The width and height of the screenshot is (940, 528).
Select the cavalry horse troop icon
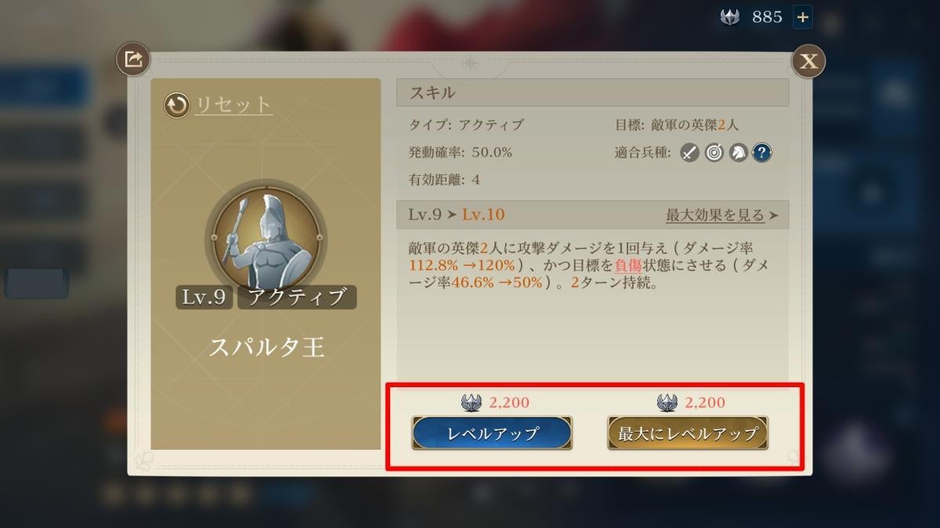tap(738, 153)
